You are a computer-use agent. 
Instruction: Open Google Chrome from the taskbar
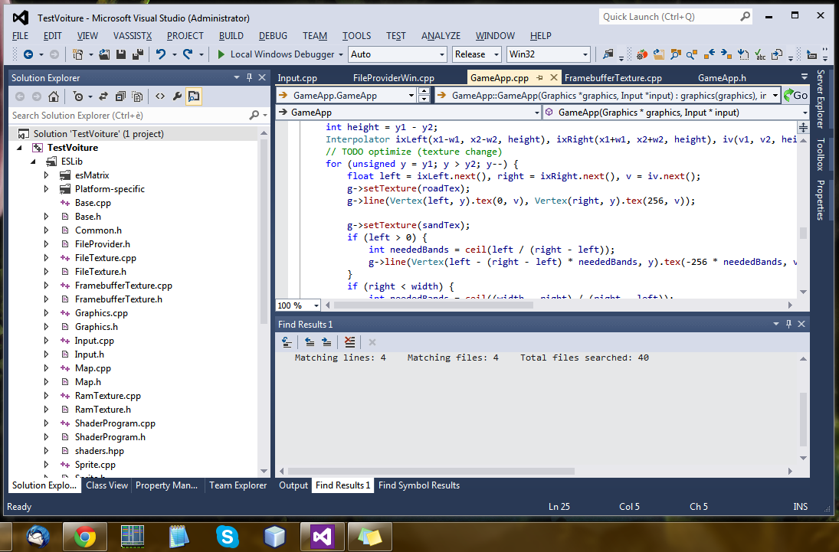point(85,537)
